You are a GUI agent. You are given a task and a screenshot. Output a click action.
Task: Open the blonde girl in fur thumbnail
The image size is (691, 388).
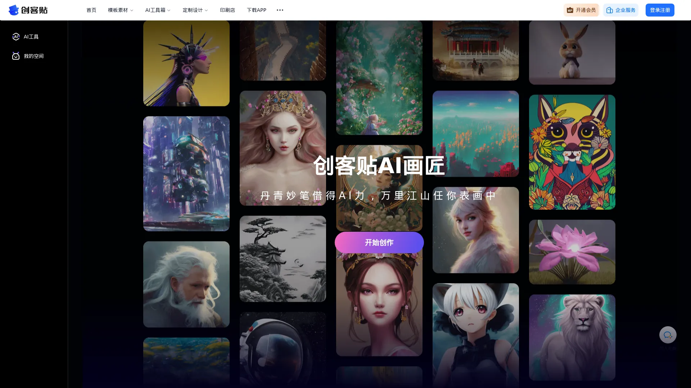[476, 230]
